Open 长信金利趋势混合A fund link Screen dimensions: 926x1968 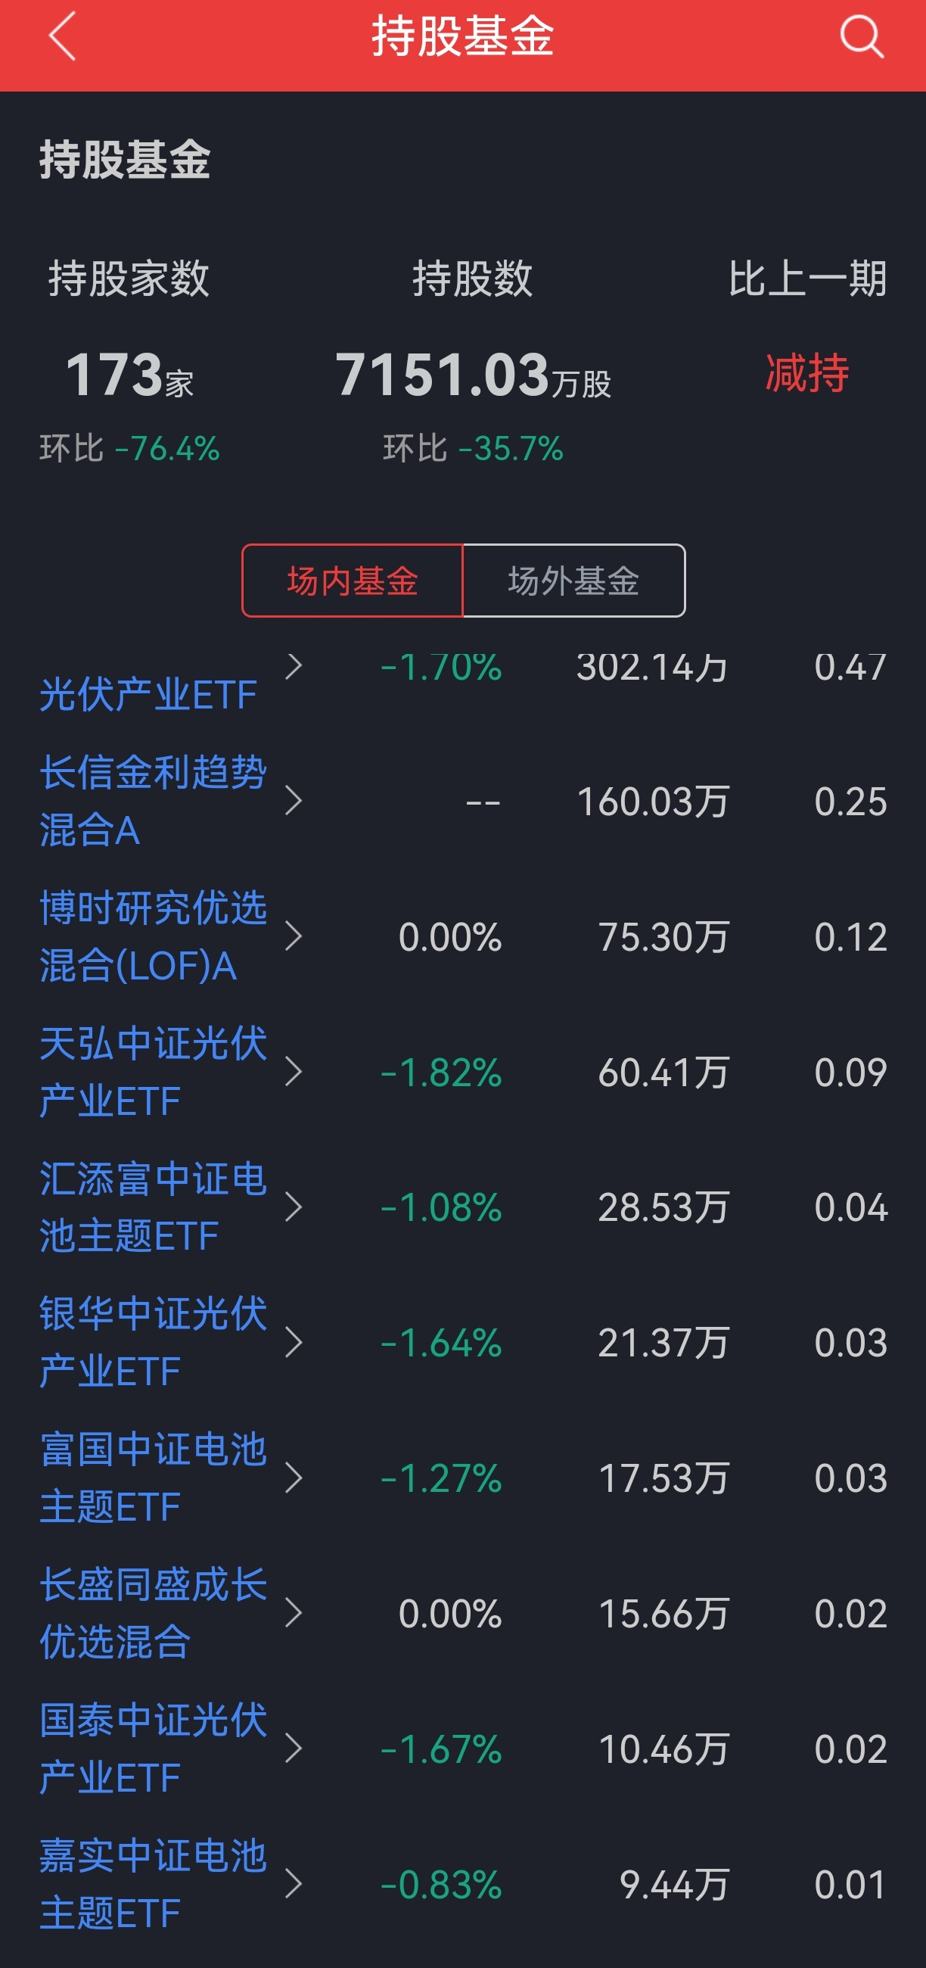point(153,801)
